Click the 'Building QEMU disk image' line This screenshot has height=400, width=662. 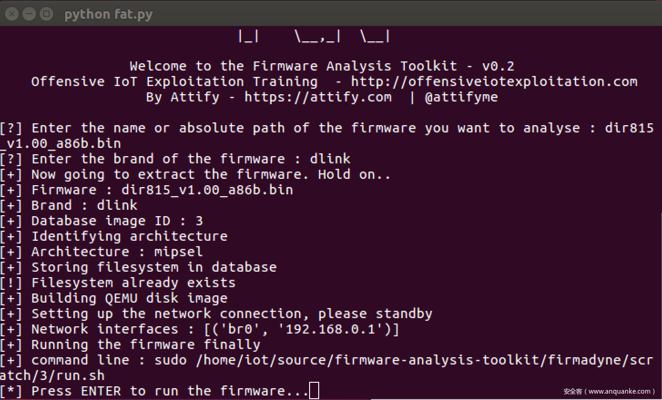[129, 298]
